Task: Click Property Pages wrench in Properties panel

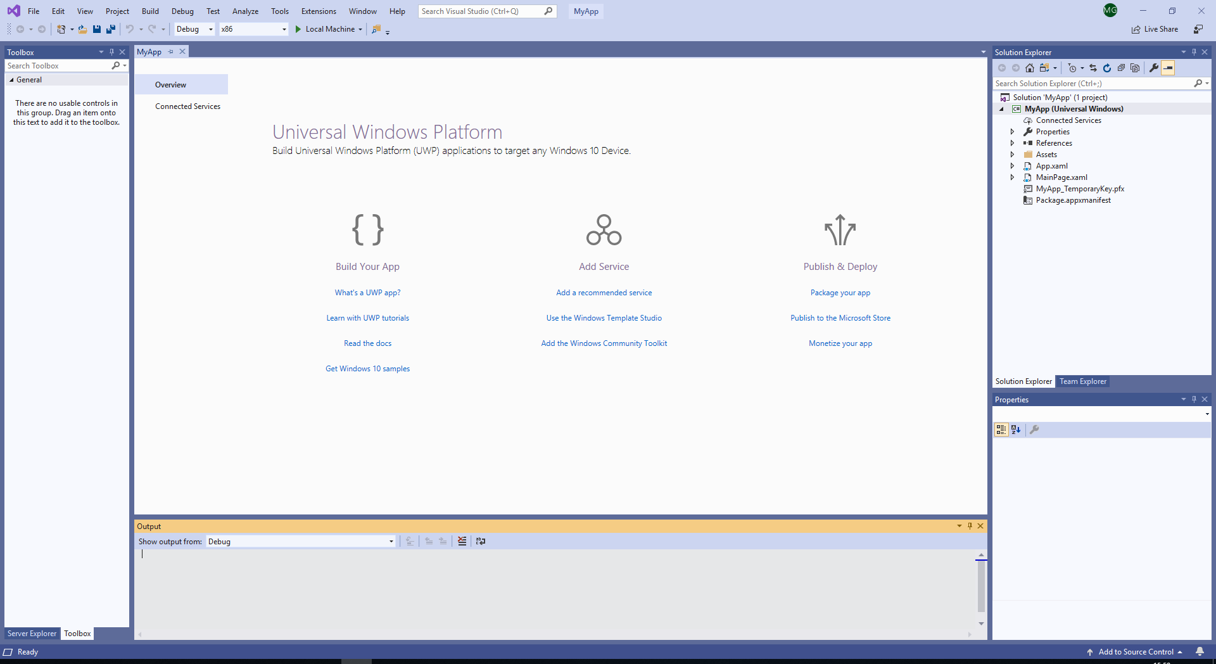Action: (1034, 430)
